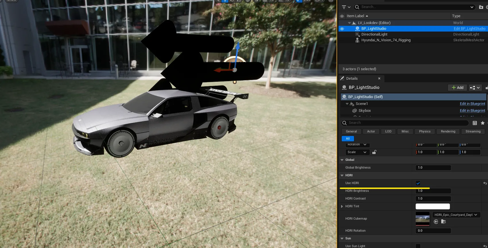
Task: Use selected asset arrow for HDRI Cubemap
Action: 436,222
